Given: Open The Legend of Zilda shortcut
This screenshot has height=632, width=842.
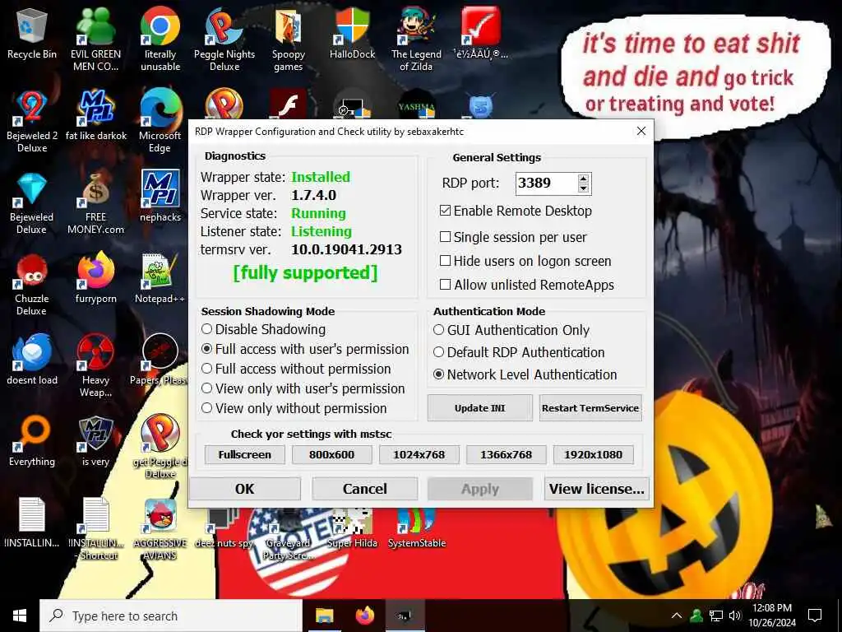Looking at the screenshot, I should click(416, 39).
